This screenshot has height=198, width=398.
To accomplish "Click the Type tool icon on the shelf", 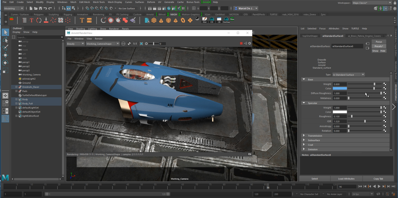I will (x=82, y=20).
